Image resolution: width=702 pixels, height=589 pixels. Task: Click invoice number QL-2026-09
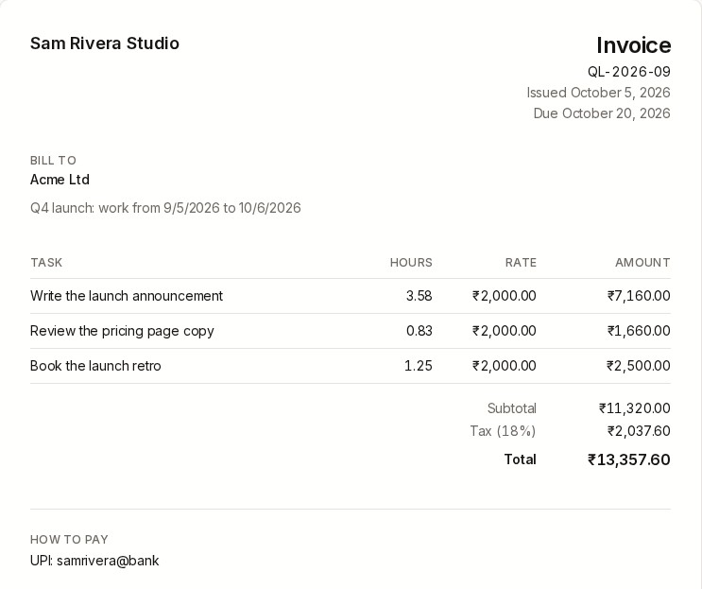coord(629,72)
